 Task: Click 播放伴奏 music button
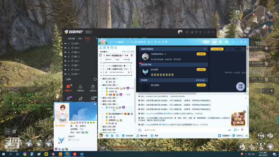point(142,136)
